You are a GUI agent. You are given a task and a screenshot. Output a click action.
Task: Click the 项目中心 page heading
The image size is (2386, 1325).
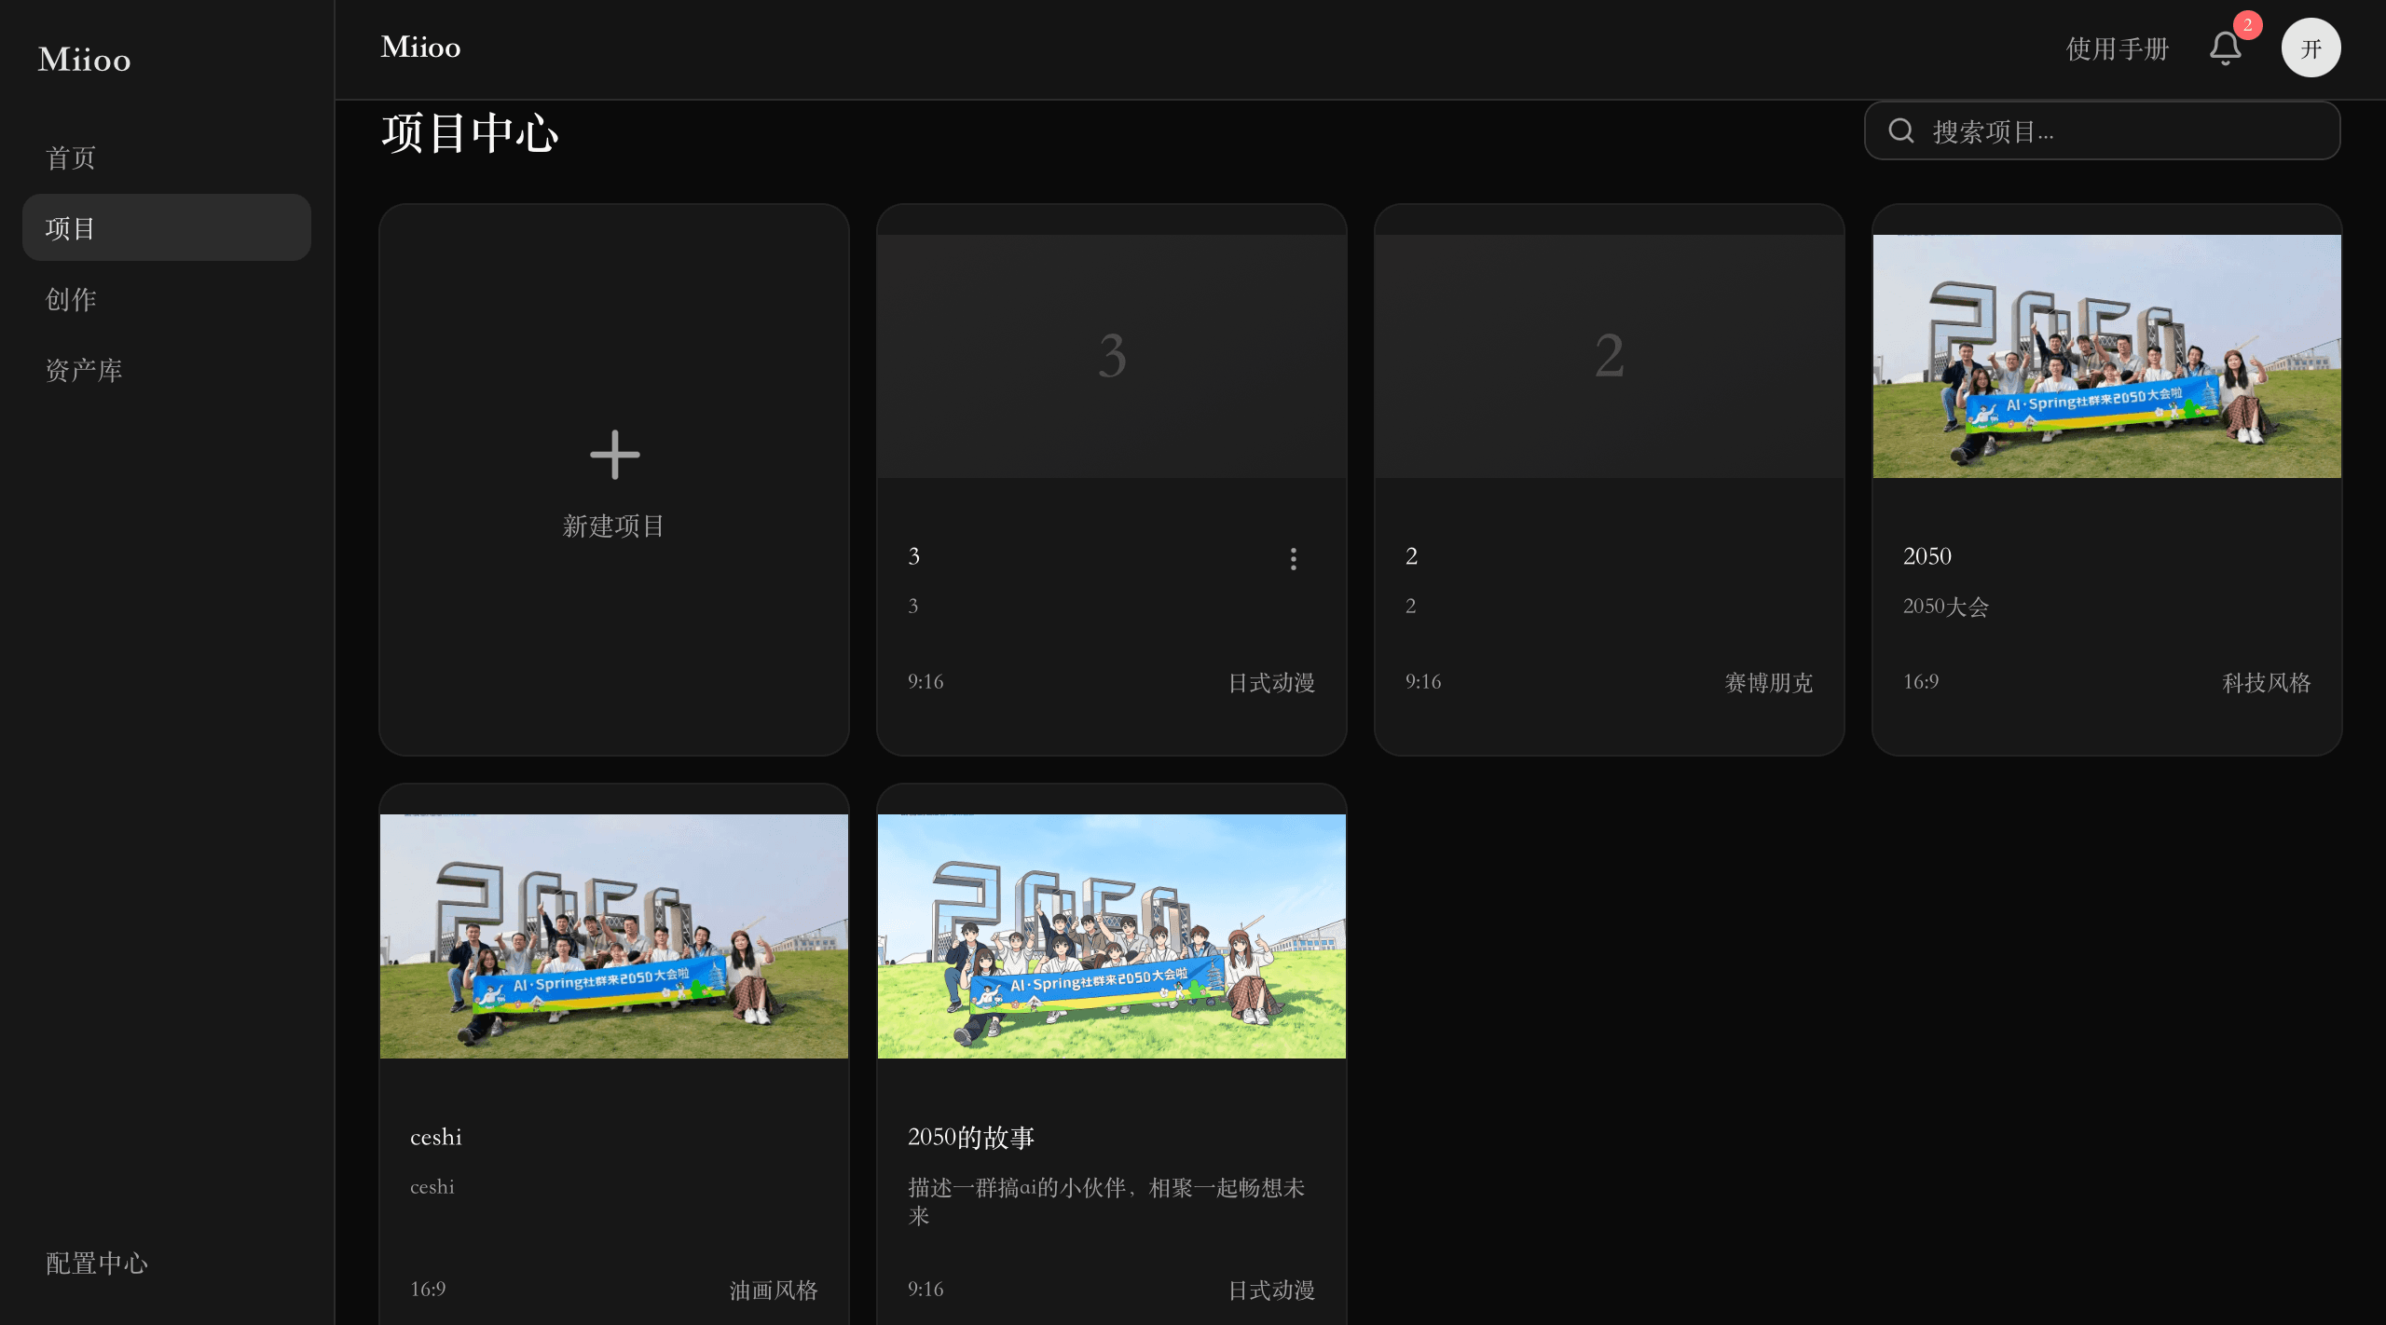coord(470,132)
